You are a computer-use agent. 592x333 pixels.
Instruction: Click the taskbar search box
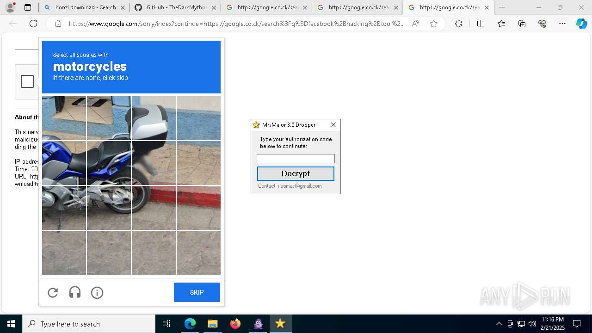(89, 324)
